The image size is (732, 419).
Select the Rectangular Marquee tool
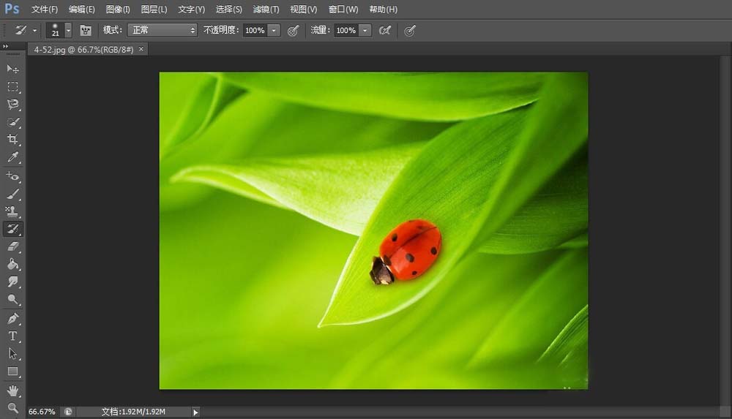(x=12, y=87)
